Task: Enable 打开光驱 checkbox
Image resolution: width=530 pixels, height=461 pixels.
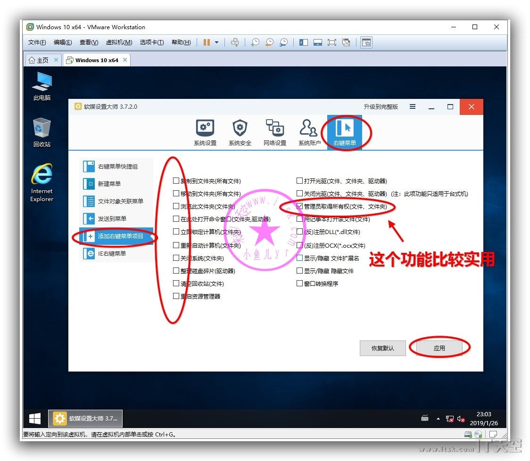Action: 299,181
